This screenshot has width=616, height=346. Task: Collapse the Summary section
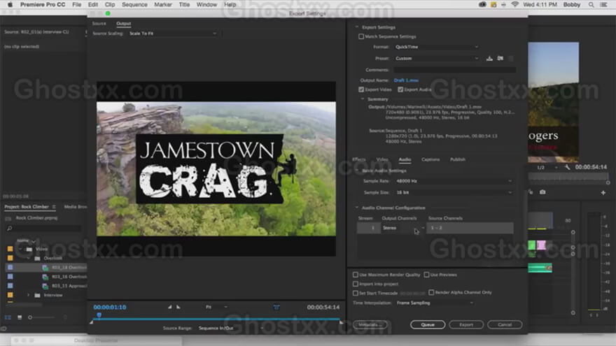[x=362, y=99]
